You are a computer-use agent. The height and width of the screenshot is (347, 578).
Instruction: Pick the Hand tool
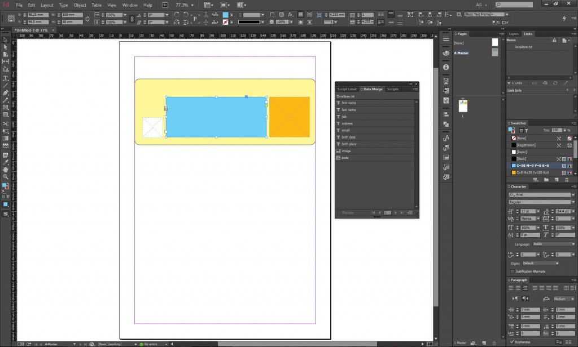pyautogui.click(x=6, y=169)
